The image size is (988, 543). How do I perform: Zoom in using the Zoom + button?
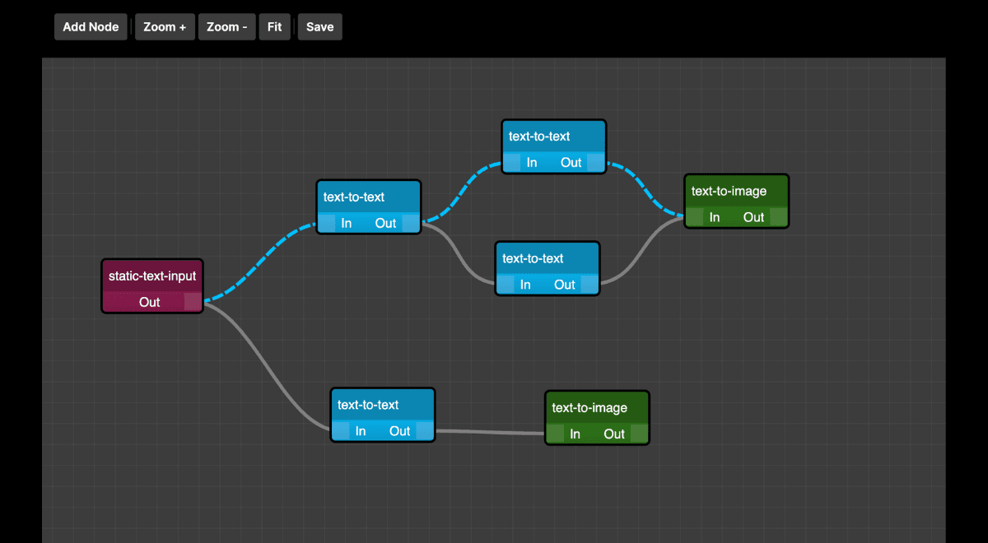(x=165, y=26)
